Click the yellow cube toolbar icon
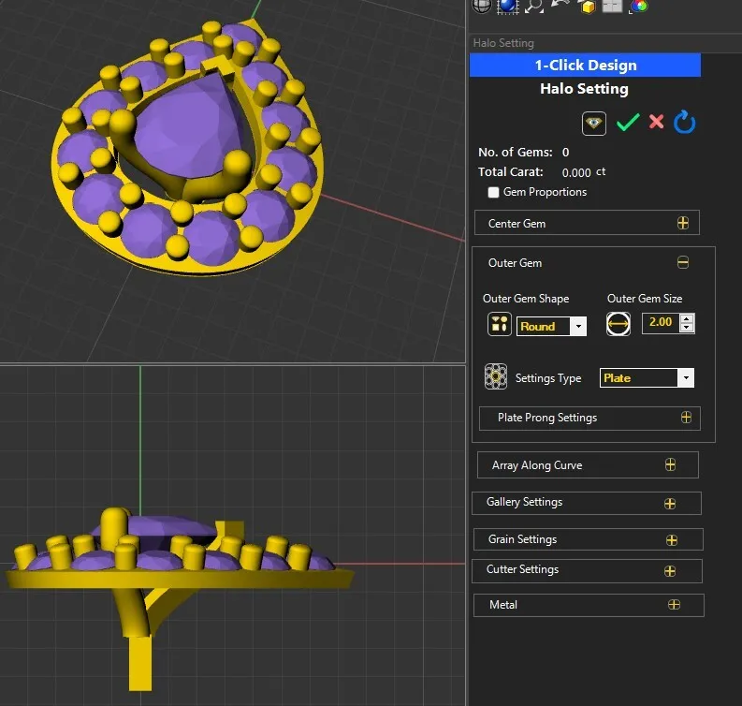Screen dimensions: 742x706 [x=588, y=6]
